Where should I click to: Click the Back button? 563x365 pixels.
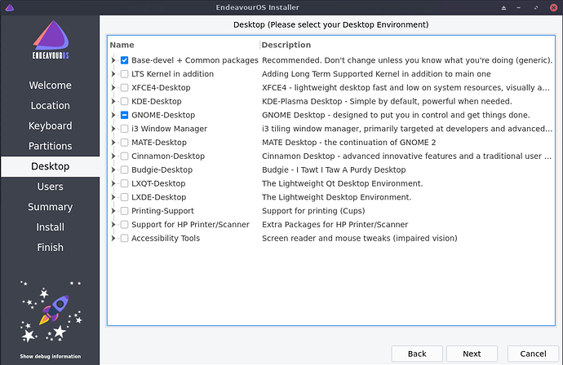417,354
